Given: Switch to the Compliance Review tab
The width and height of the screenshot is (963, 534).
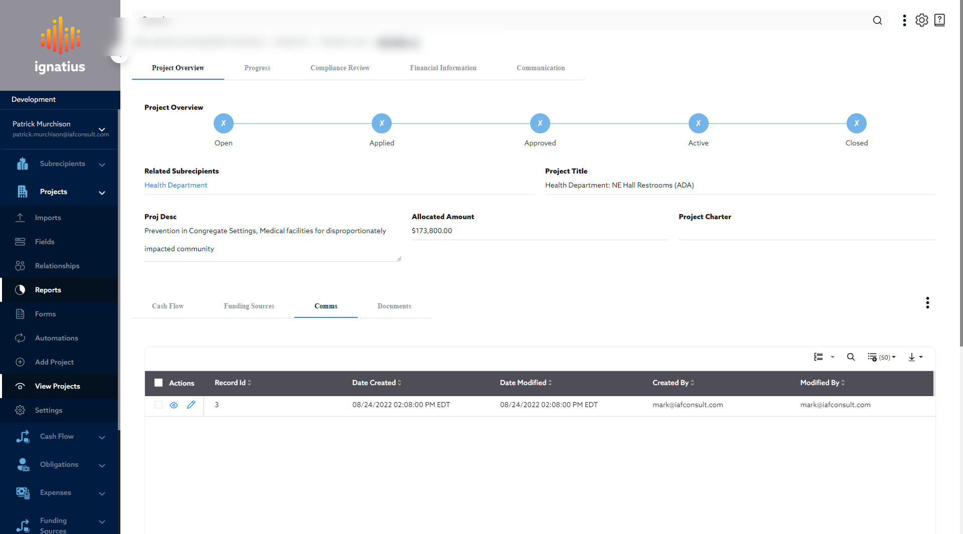Looking at the screenshot, I should pos(340,68).
